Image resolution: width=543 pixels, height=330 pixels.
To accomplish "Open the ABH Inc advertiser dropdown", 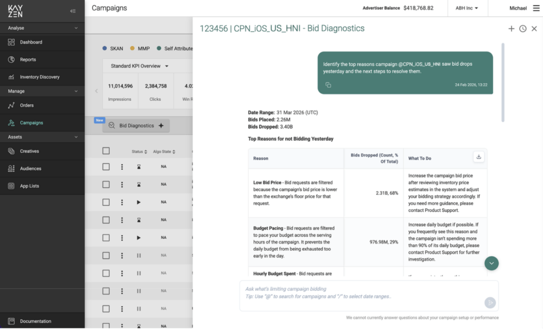I will coord(467,8).
